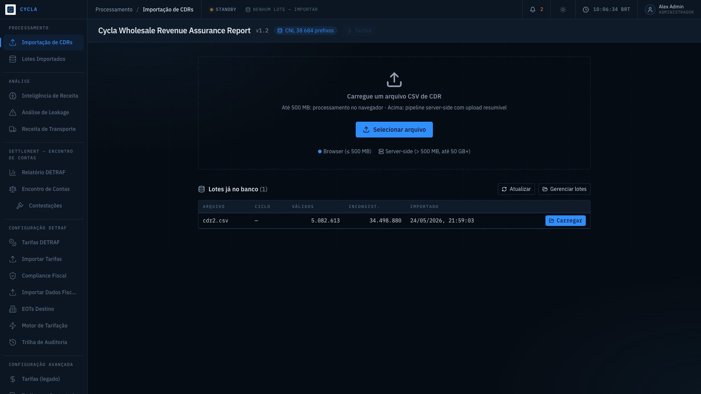The width and height of the screenshot is (701, 394).
Task: Open Trilha de Auditoria
Action: pyautogui.click(x=43, y=342)
